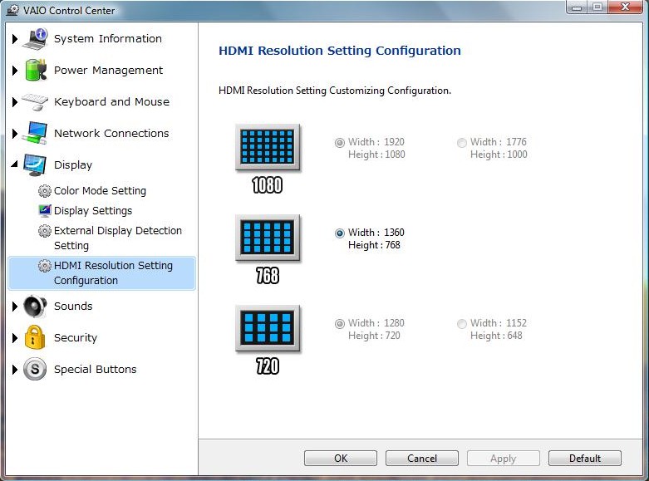Open External Display Detection Setting

(x=117, y=238)
